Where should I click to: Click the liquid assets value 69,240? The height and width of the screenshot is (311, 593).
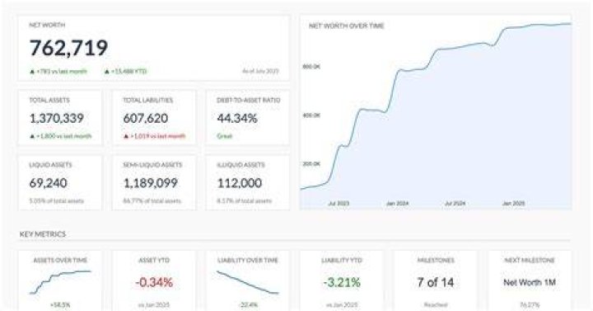point(49,183)
